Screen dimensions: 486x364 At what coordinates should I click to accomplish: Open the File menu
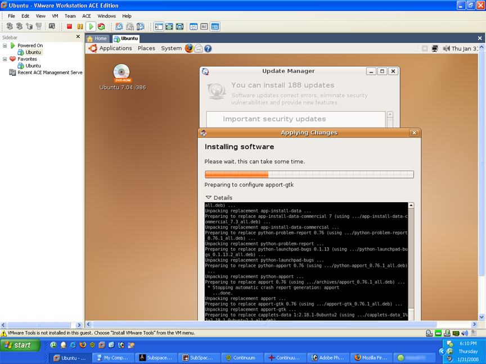click(x=11, y=16)
